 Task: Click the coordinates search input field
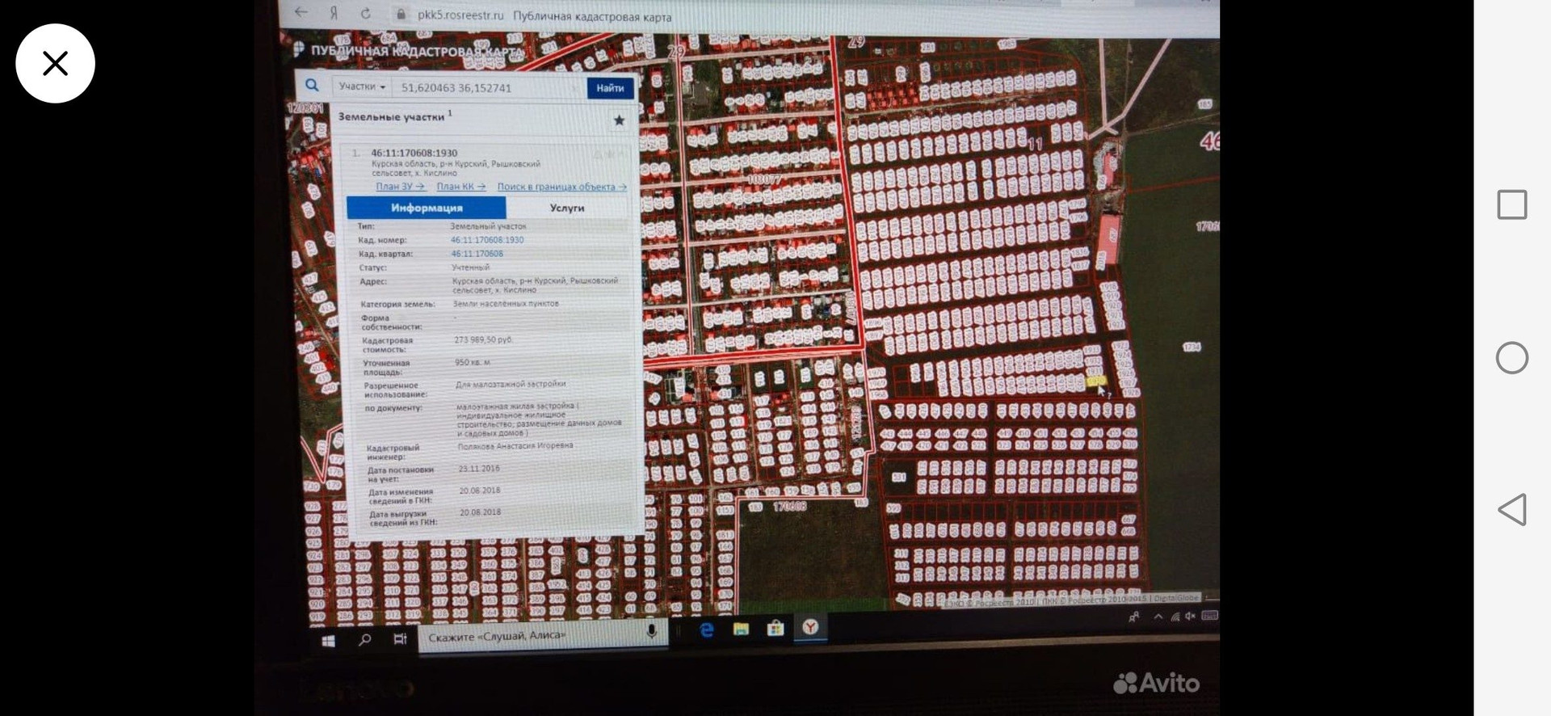click(x=490, y=87)
